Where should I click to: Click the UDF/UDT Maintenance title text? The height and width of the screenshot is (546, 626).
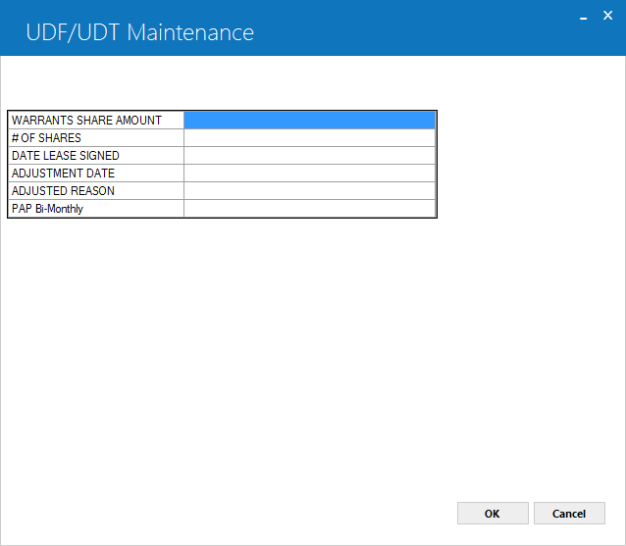139,32
